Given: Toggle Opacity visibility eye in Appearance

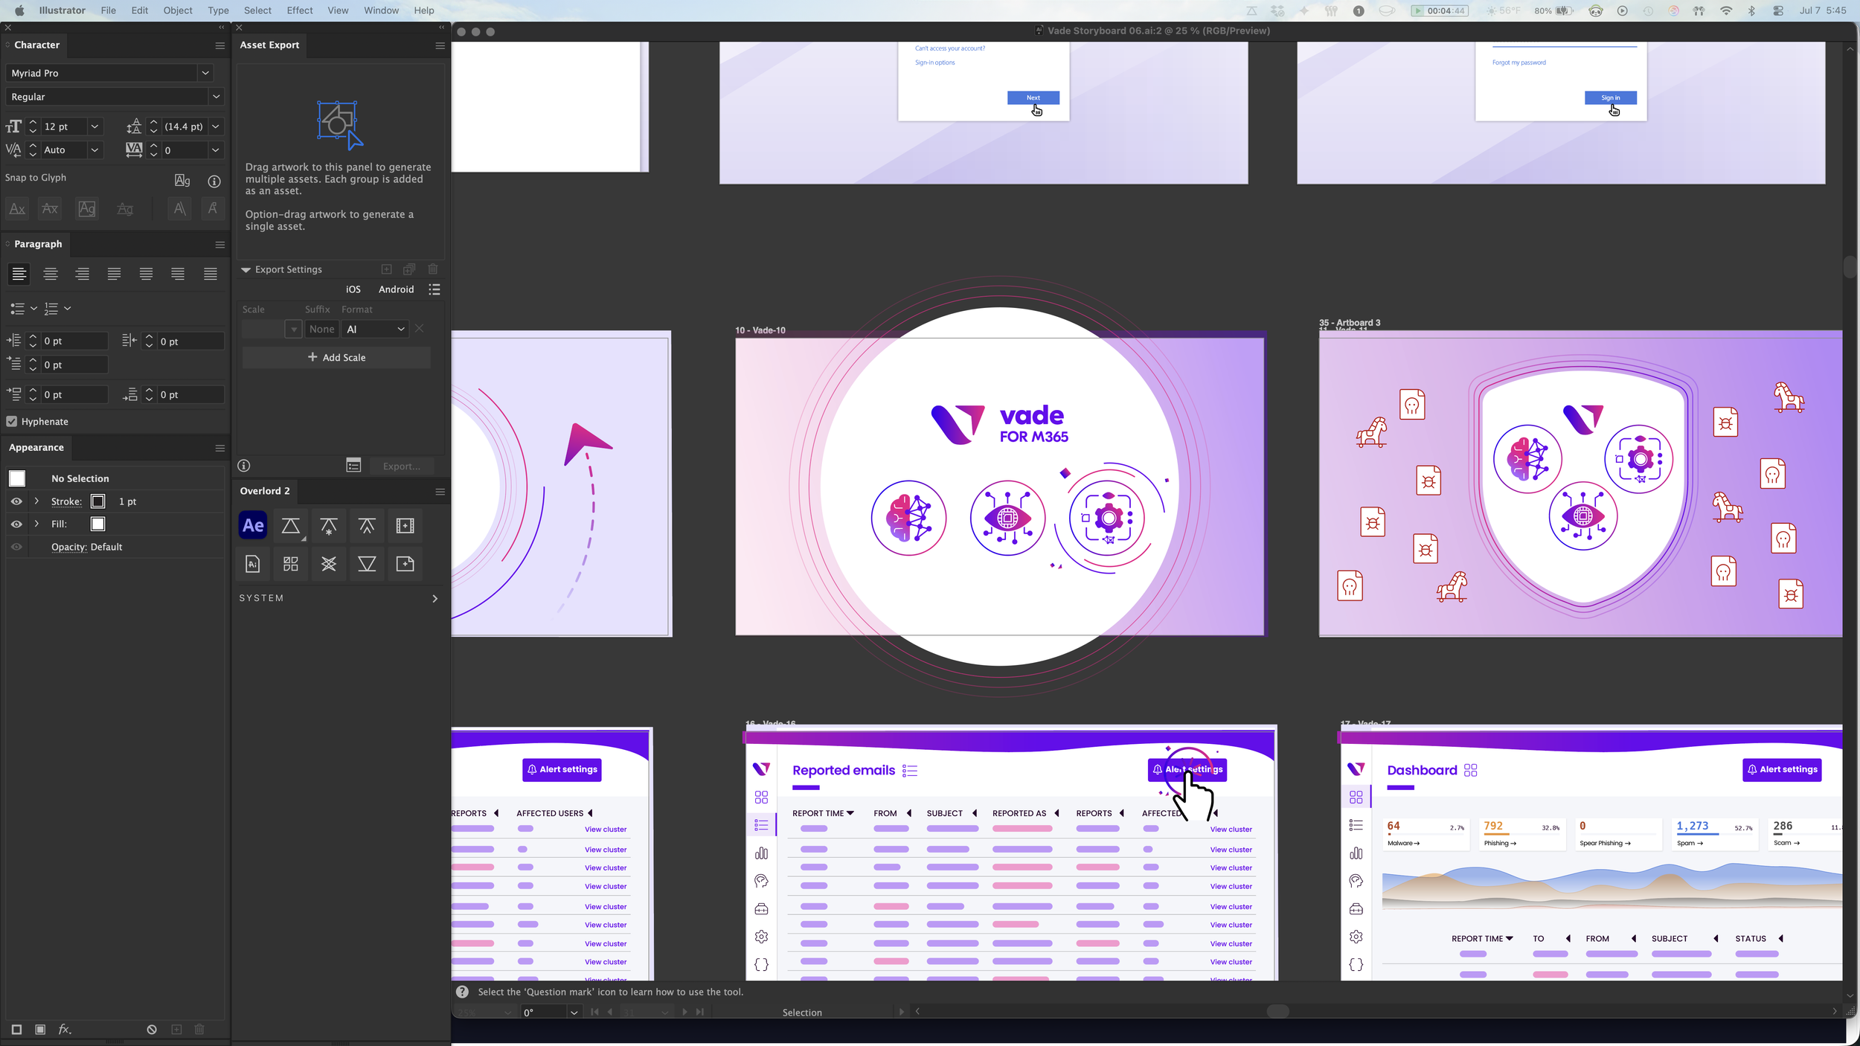Looking at the screenshot, I should tap(16, 548).
